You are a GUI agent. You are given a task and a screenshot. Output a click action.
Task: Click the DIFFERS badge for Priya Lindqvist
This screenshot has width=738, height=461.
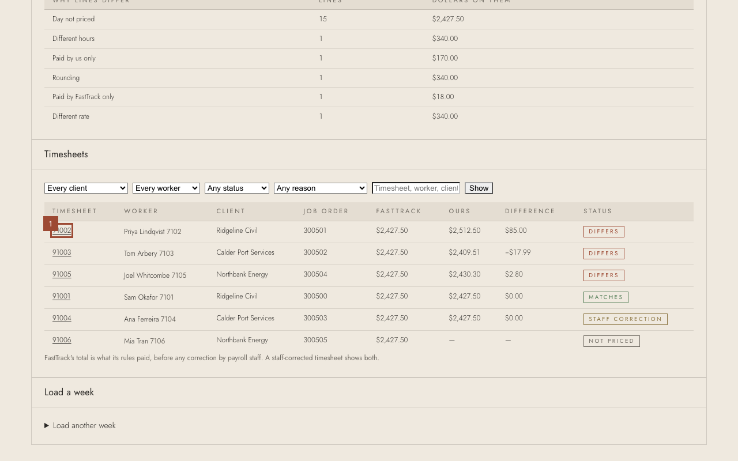coord(604,232)
